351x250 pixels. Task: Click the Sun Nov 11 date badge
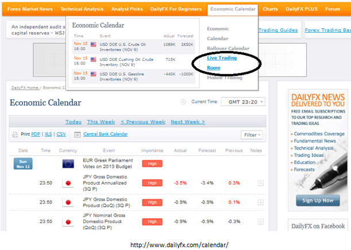click(x=23, y=164)
